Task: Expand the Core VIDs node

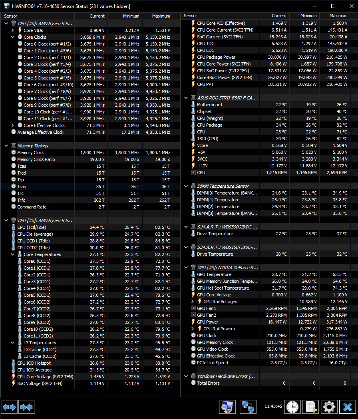Action: [13, 30]
